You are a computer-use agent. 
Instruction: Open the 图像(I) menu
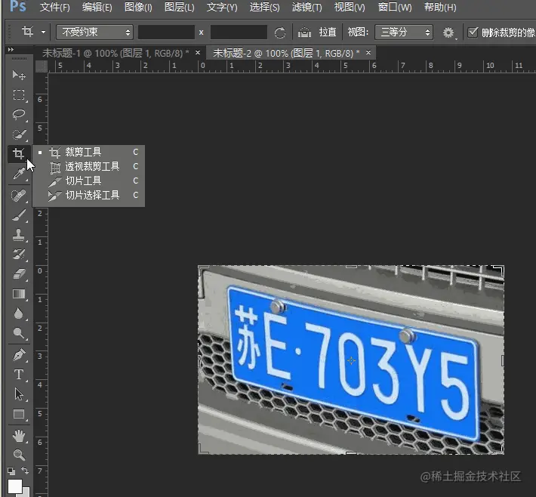138,7
